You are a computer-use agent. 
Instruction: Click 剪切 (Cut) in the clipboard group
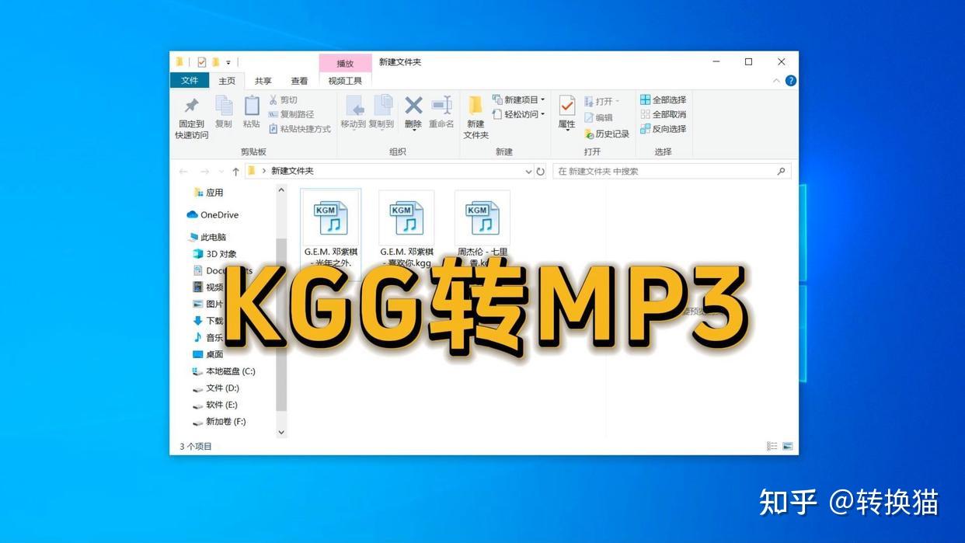click(286, 99)
